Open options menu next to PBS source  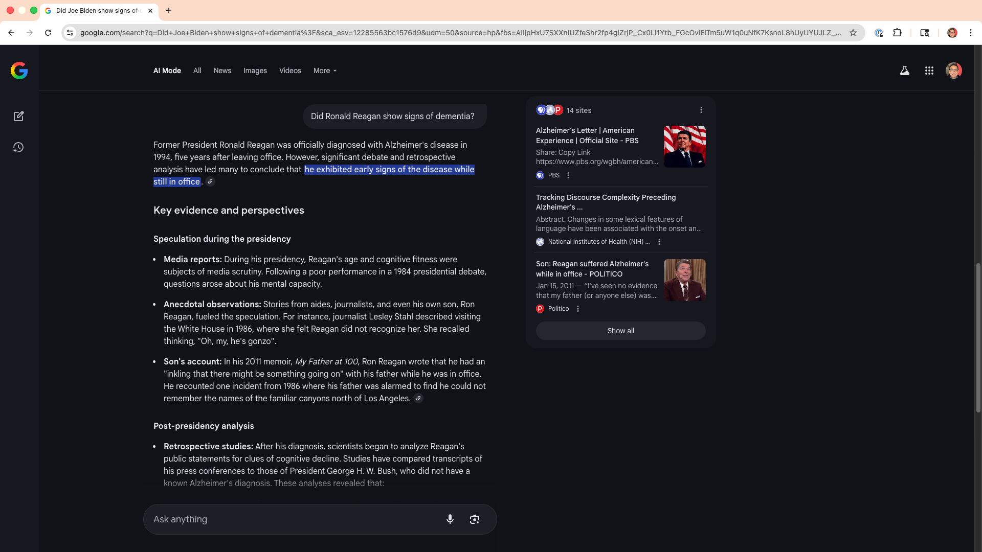pyautogui.click(x=568, y=175)
